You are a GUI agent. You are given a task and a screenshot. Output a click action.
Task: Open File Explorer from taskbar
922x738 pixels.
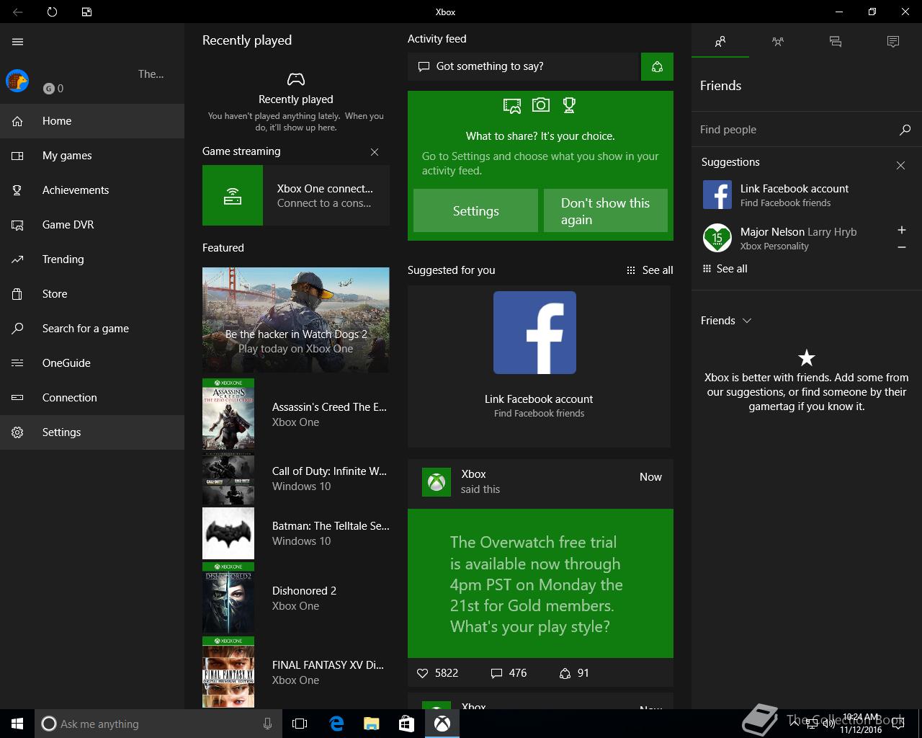(x=371, y=724)
